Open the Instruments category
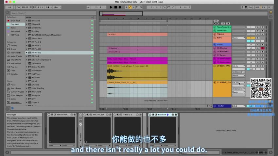This screenshot has width=278, height=156. pyautogui.click(x=15, y=53)
